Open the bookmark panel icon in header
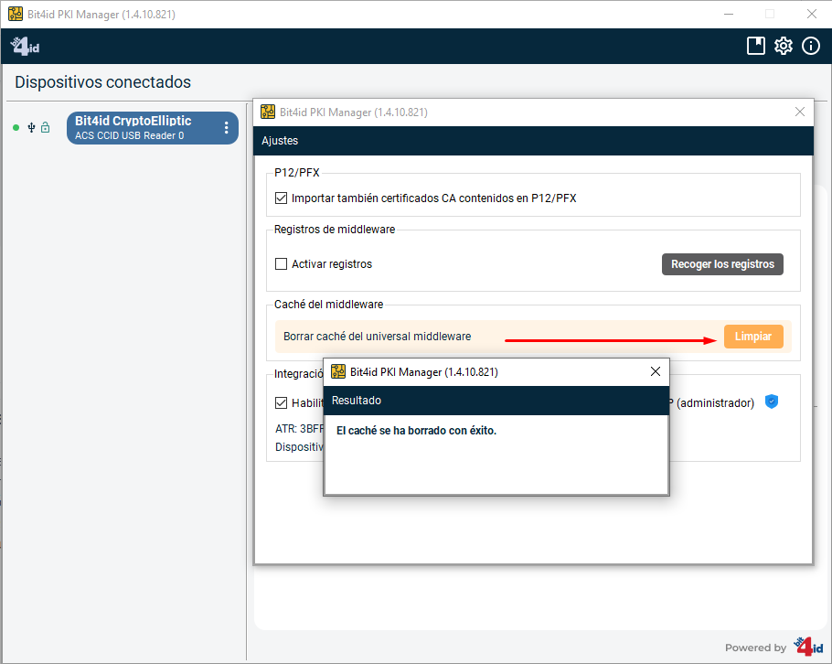Screen dimensions: 832x664 tap(755, 46)
